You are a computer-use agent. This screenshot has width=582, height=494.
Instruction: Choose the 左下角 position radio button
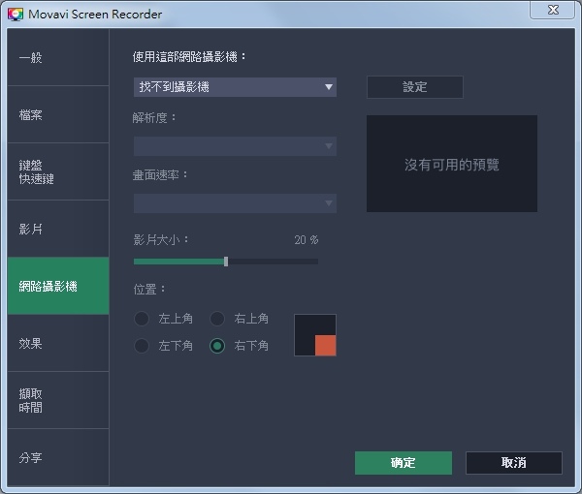point(142,346)
